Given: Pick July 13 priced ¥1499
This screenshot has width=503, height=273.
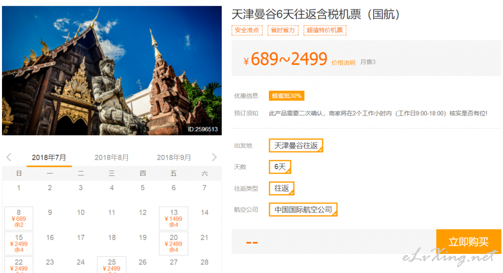Looking at the screenshot, I should tap(174, 218).
